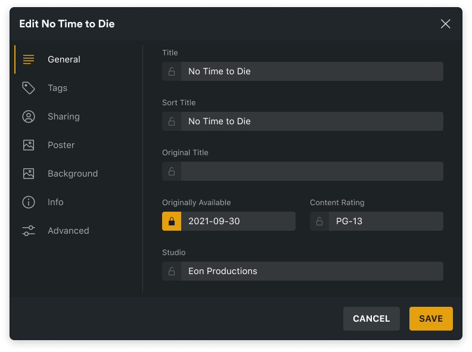Click the Background image icon
The width and height of the screenshot is (472, 352).
pyautogui.click(x=29, y=174)
